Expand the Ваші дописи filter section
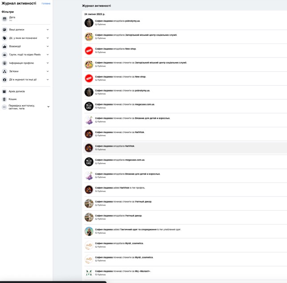287x283 pixels. click(48, 30)
